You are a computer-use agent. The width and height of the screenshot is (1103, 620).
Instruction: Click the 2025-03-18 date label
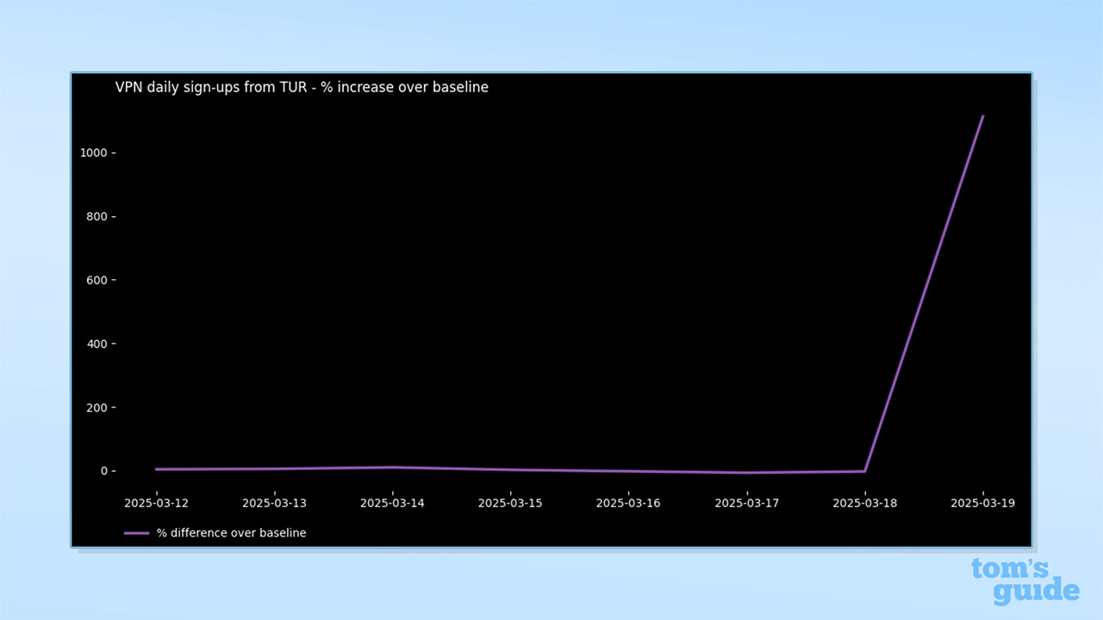[x=865, y=503]
